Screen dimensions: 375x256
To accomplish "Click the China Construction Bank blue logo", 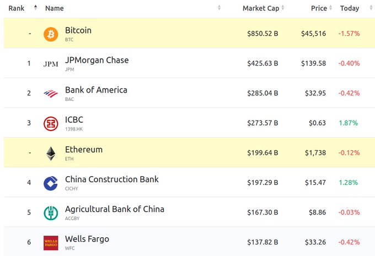I will 51,183.
